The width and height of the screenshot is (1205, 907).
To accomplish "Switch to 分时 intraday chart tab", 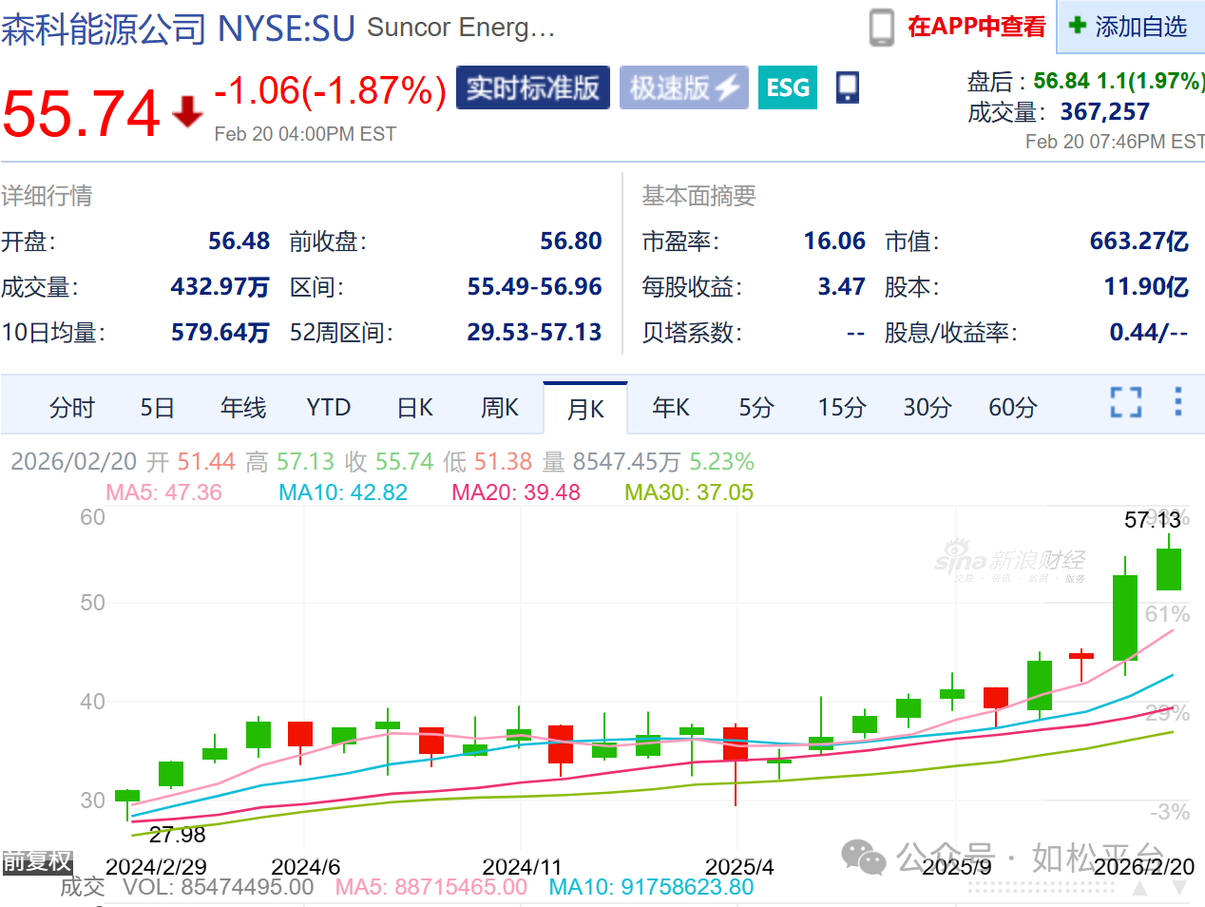I will [72, 408].
